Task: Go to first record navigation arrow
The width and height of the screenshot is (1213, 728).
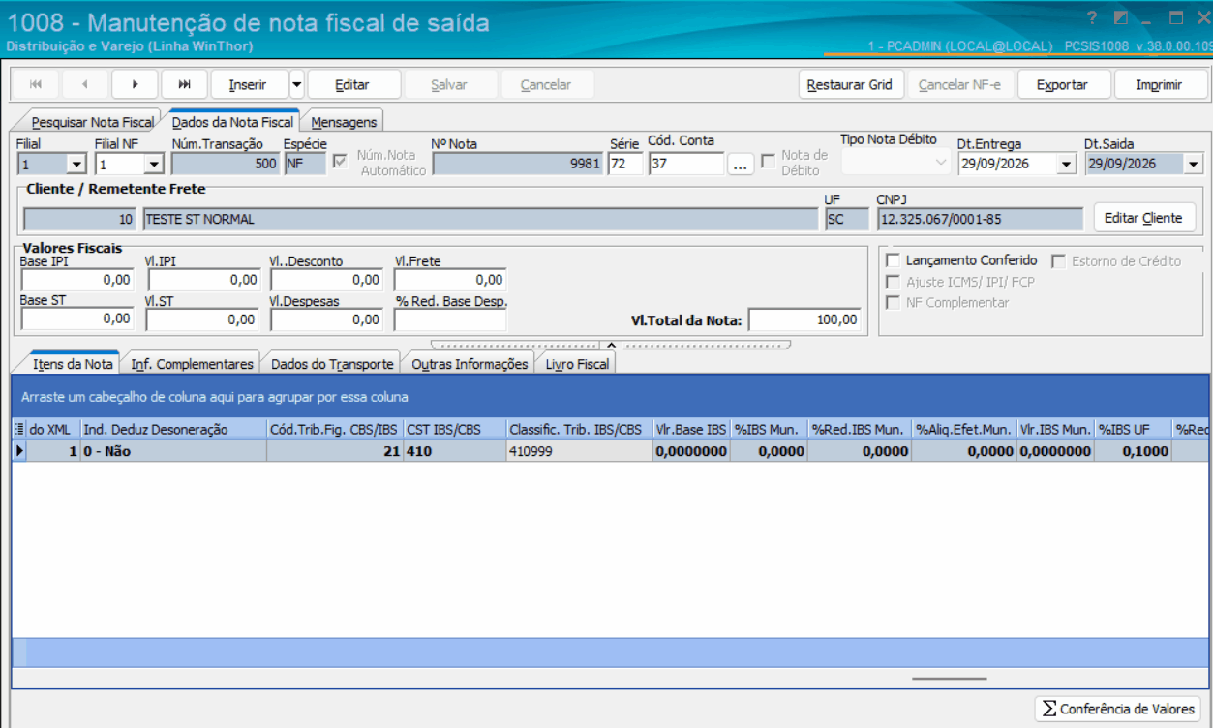Action: (x=36, y=85)
